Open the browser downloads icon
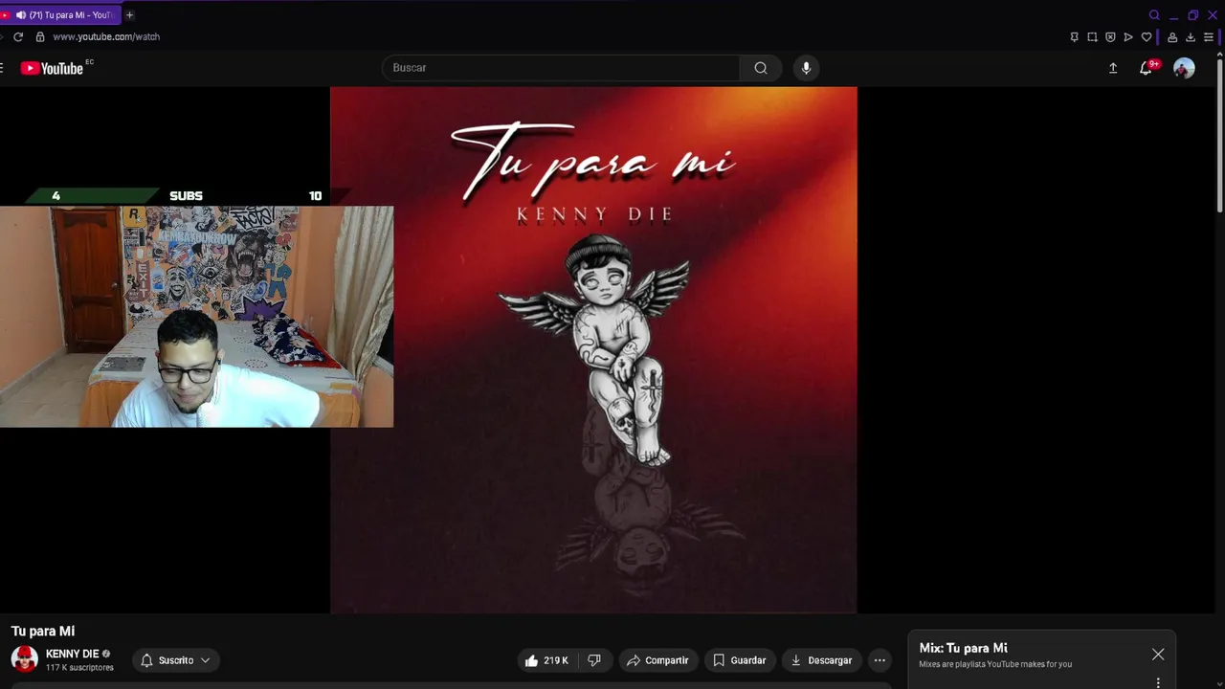This screenshot has height=689, width=1225. coord(1191,37)
